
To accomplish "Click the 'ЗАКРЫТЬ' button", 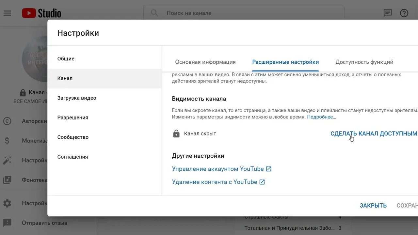I will tap(373, 206).
